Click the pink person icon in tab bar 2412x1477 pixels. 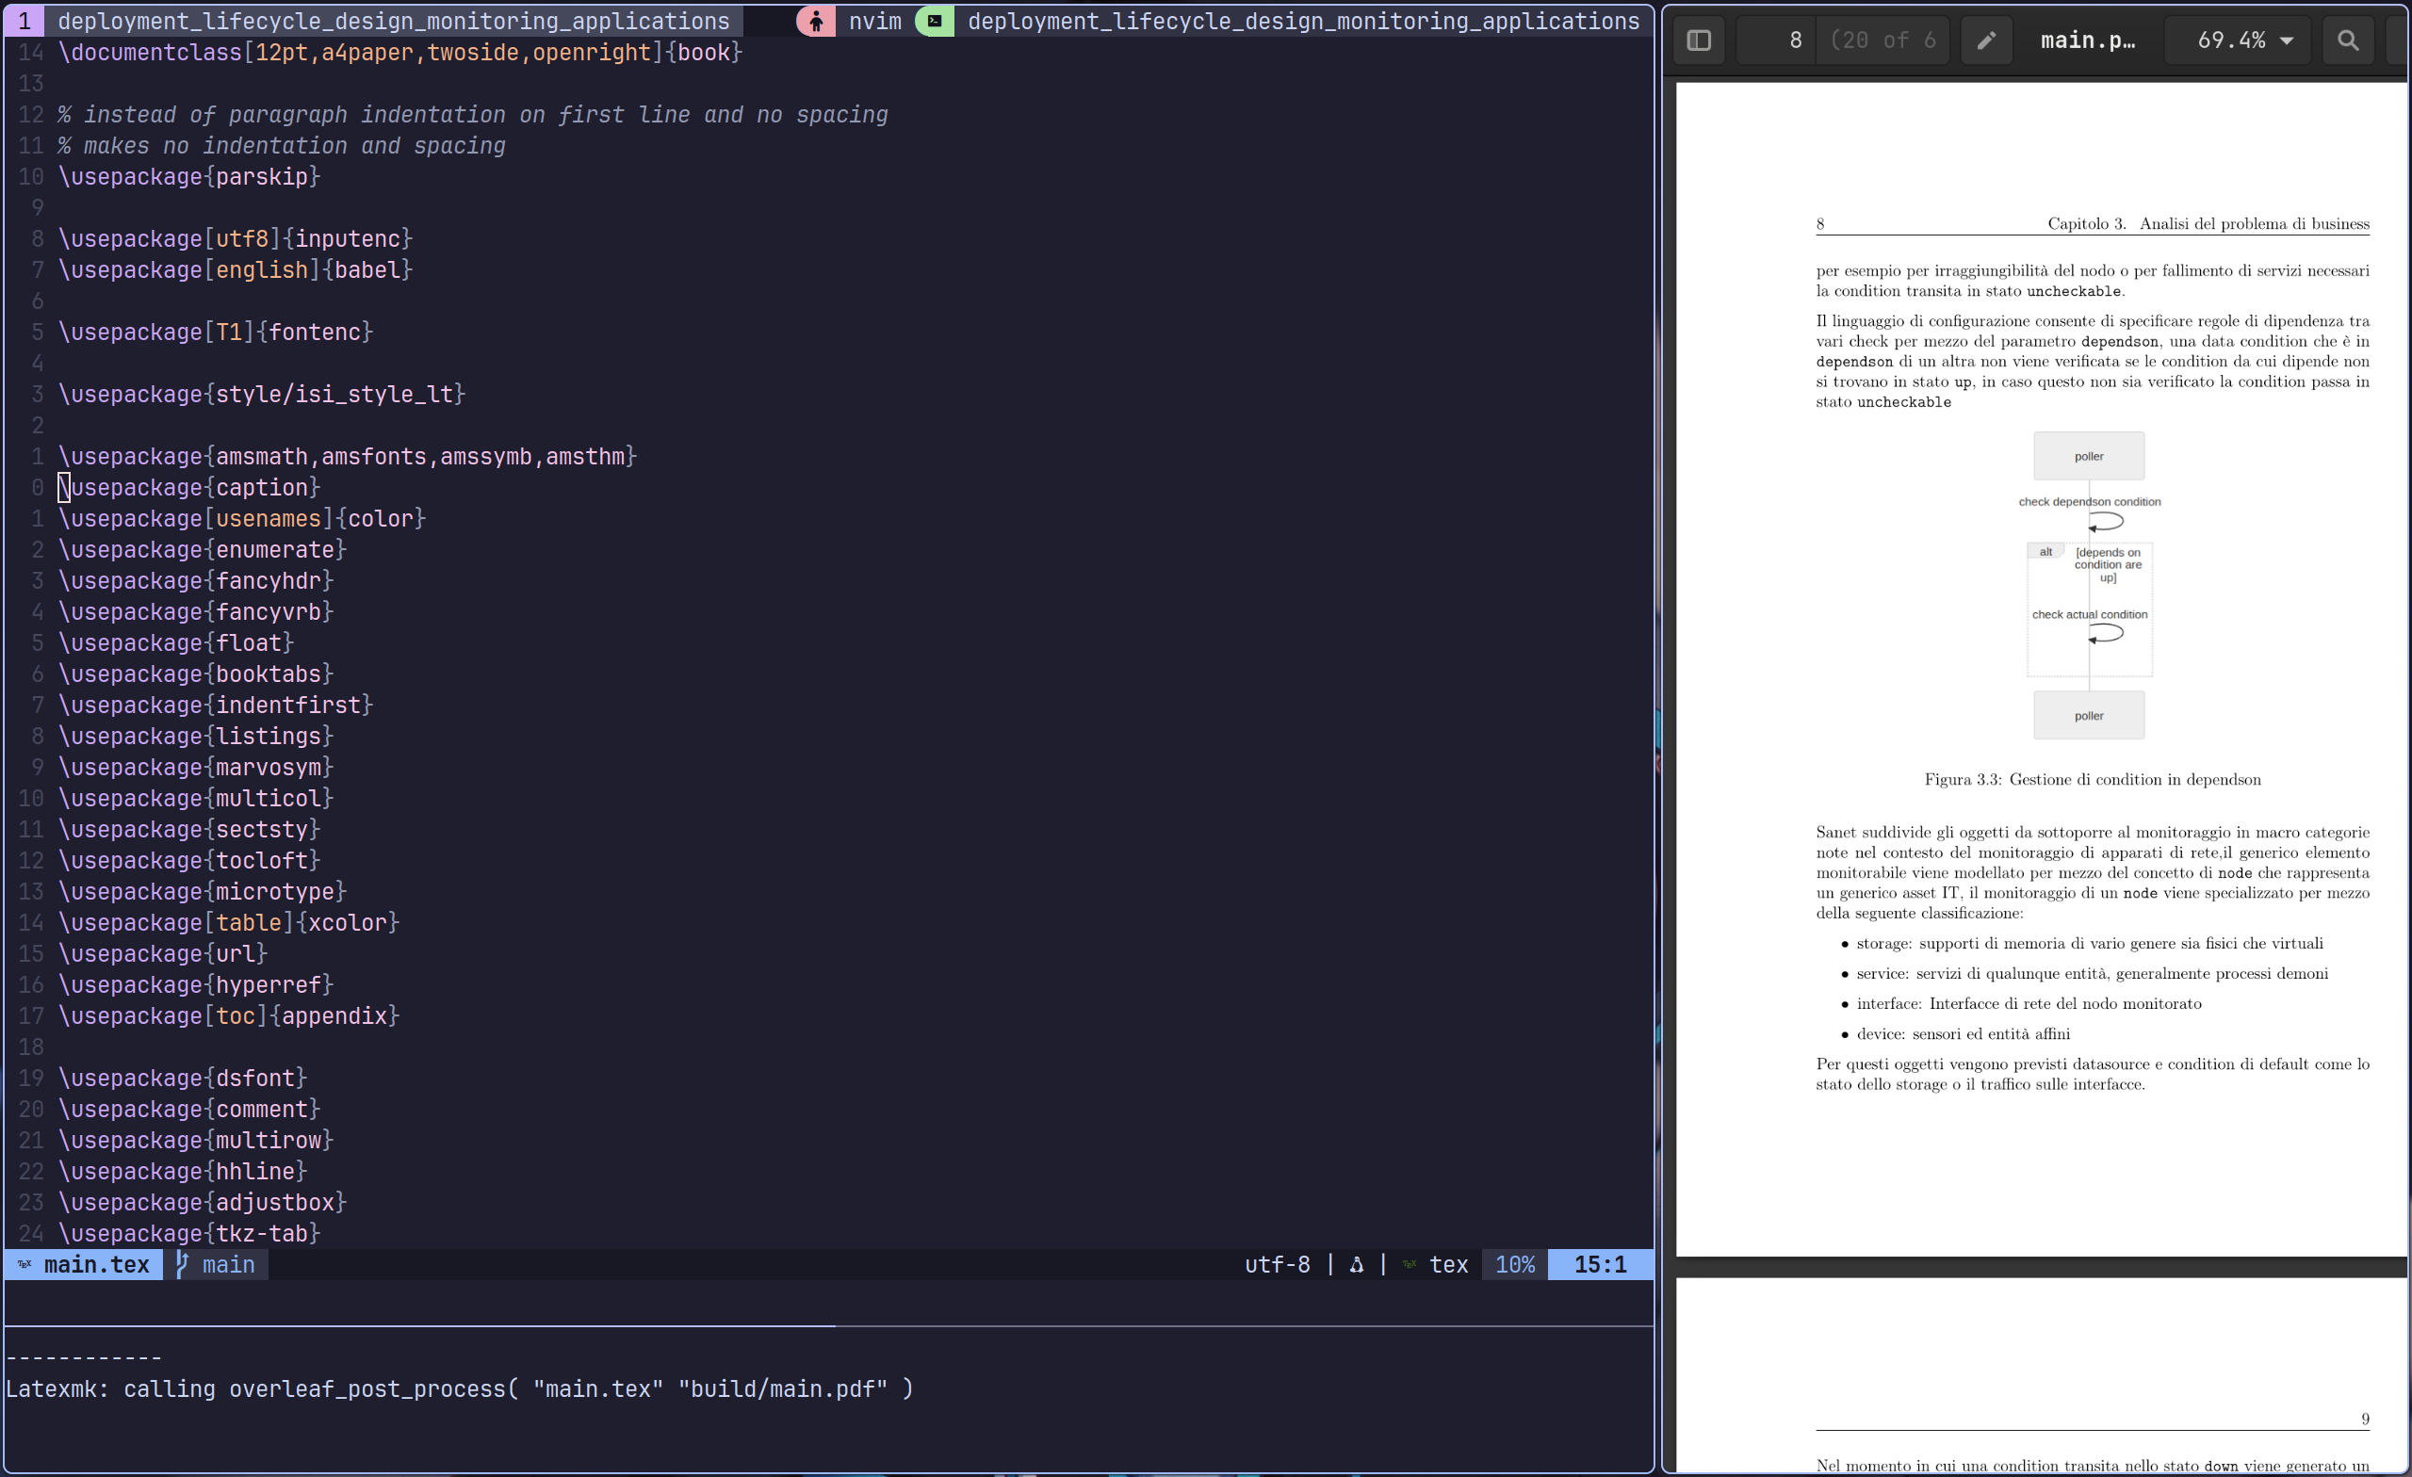(815, 21)
